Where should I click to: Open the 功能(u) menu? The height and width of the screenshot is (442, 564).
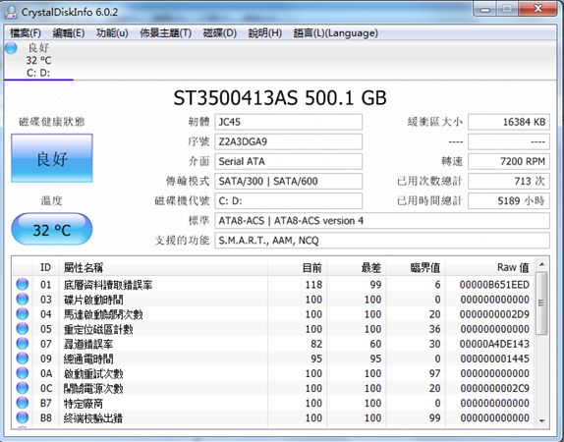pos(112,33)
